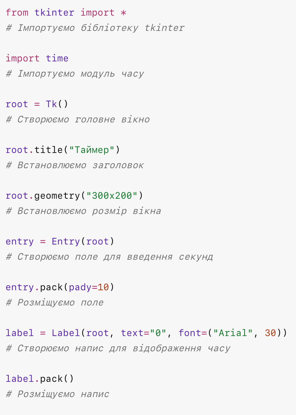This screenshot has width=296, height=415.
Task: Click the line root.title("Таймер")
Action: click(x=63, y=150)
